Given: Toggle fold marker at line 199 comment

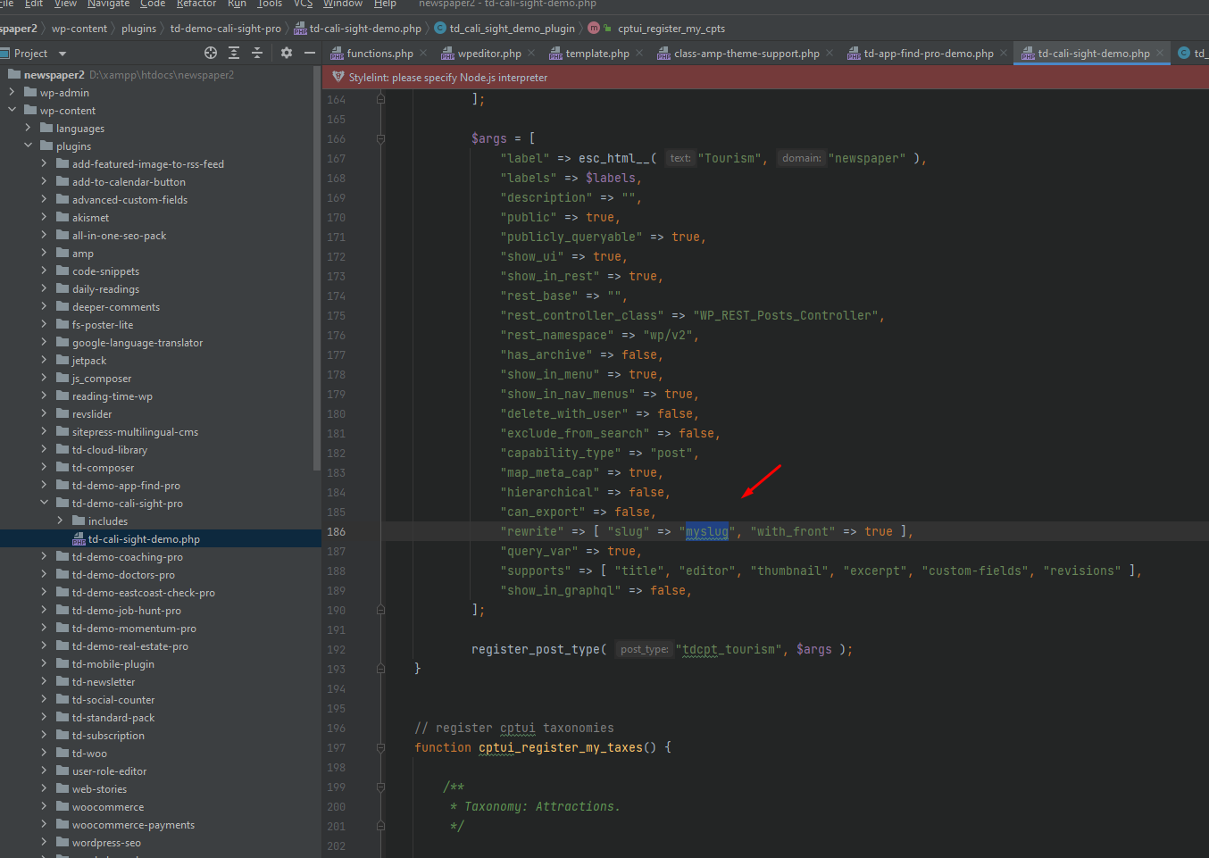Looking at the screenshot, I should pos(381,787).
